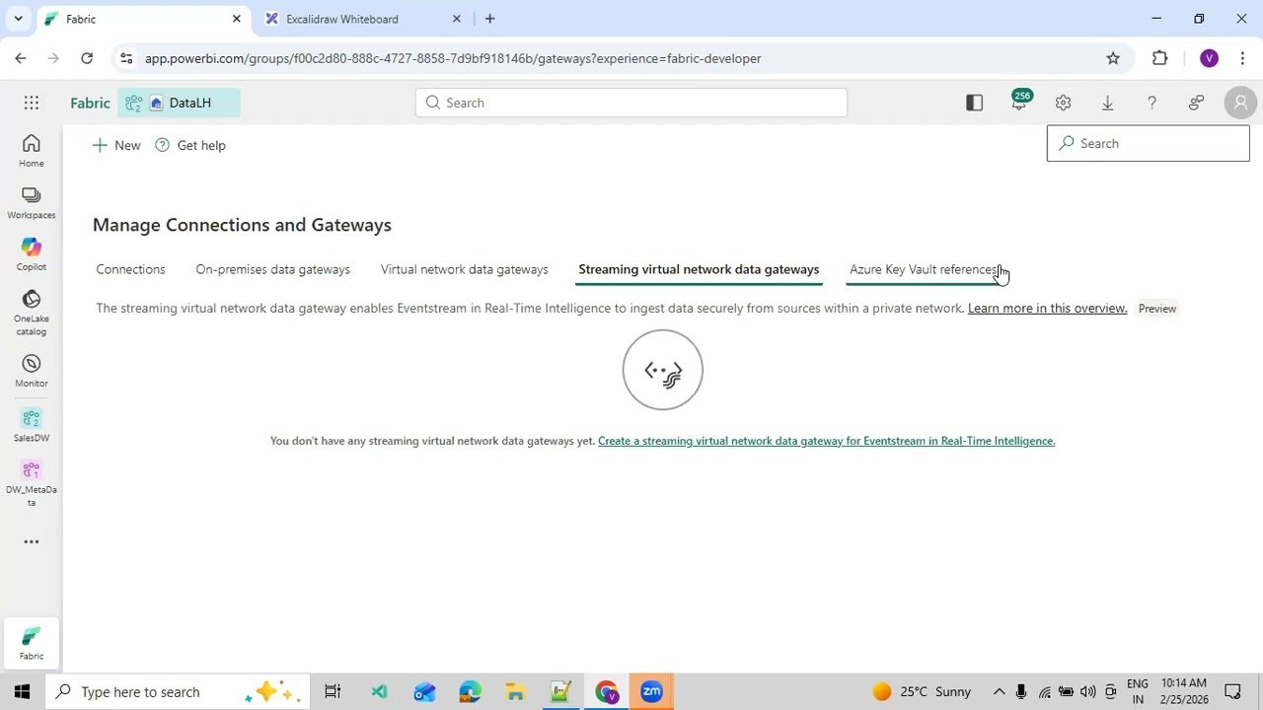
Task: Open the Chrome profile V avatar
Action: pos(1209,58)
